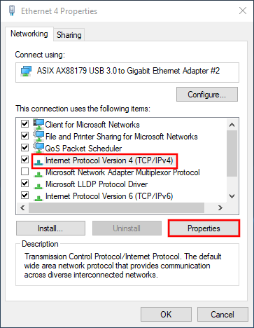The image size is (254, 328).
Task: Enable Microsoft Network Adapter Multiplexor Protocol checkbox
Action: [24, 172]
